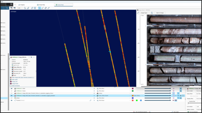Close the drillhole info popup
This screenshot has width=202, height=113.
coord(34,57)
